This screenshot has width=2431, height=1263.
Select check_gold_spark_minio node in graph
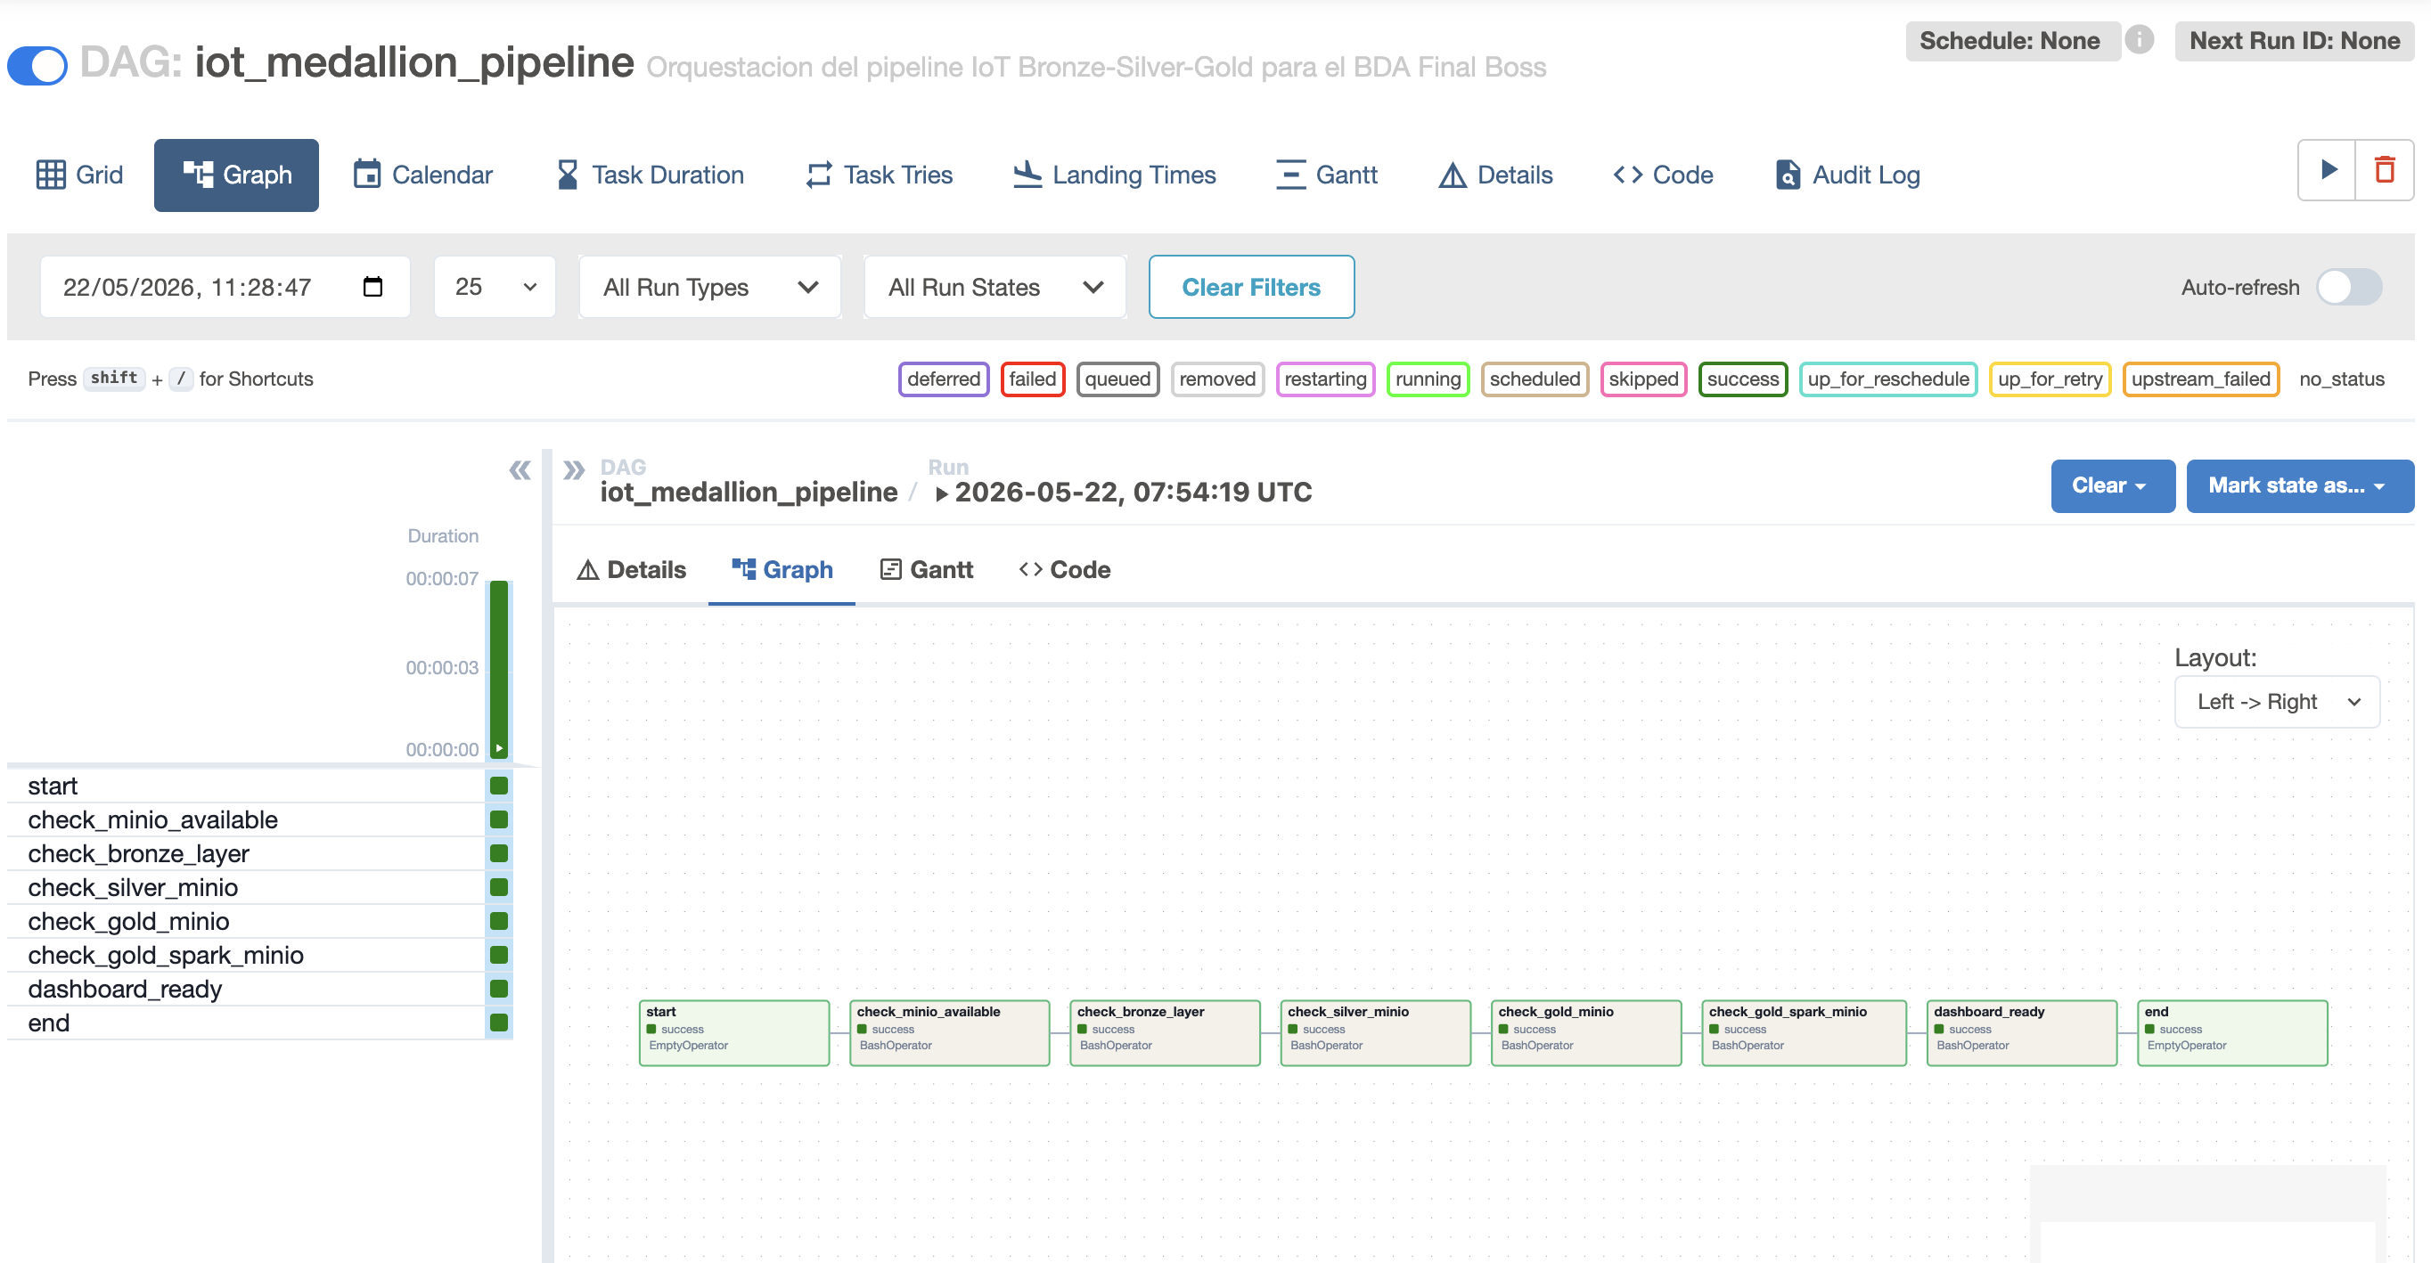tap(1804, 1033)
